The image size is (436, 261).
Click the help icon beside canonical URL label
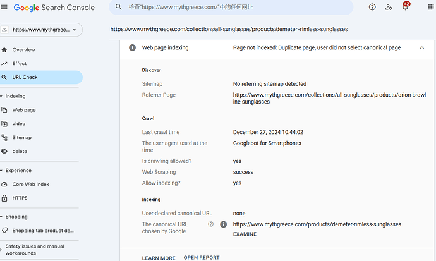click(x=211, y=224)
